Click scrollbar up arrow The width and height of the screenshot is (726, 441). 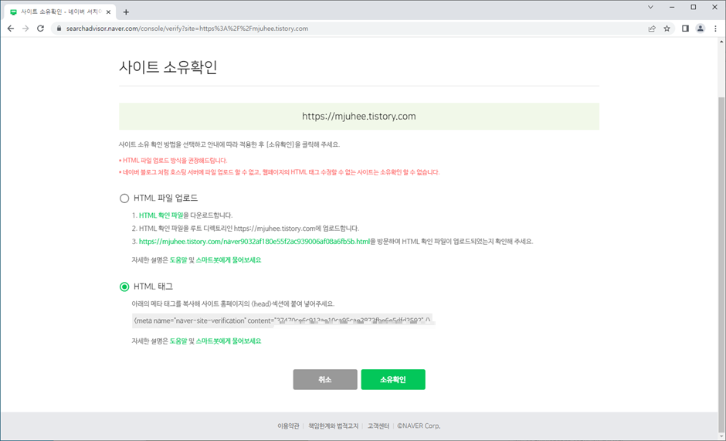pyautogui.click(x=722, y=41)
